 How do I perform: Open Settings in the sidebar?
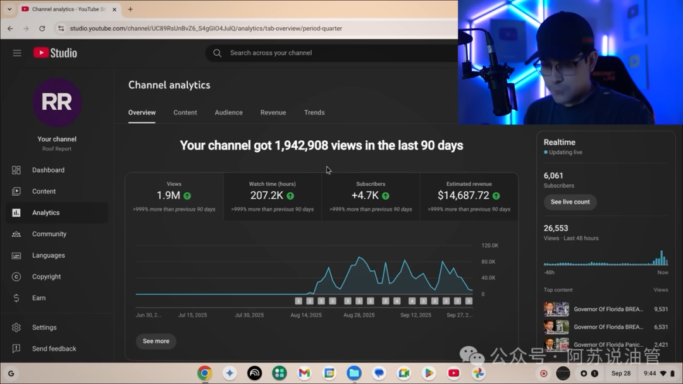[44, 327]
